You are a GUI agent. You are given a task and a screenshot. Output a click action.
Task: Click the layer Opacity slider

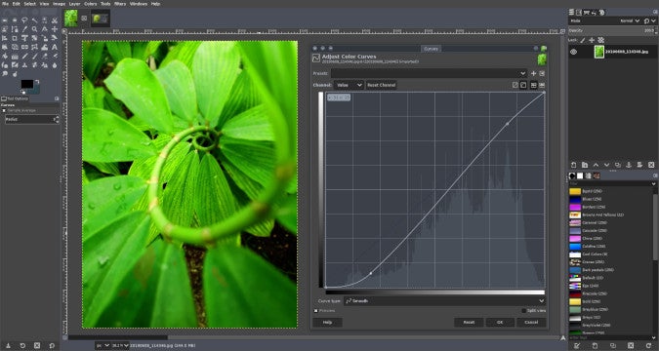tap(612, 30)
